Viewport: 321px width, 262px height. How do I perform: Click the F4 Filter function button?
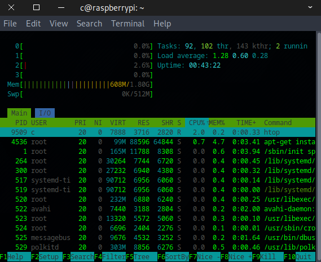110,257
